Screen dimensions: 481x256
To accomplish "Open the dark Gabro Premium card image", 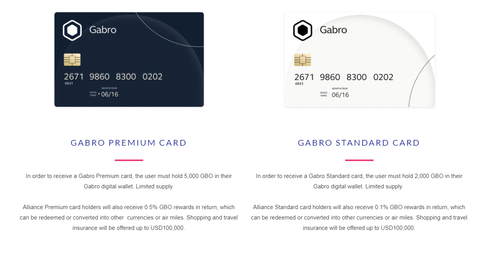I will (x=129, y=60).
